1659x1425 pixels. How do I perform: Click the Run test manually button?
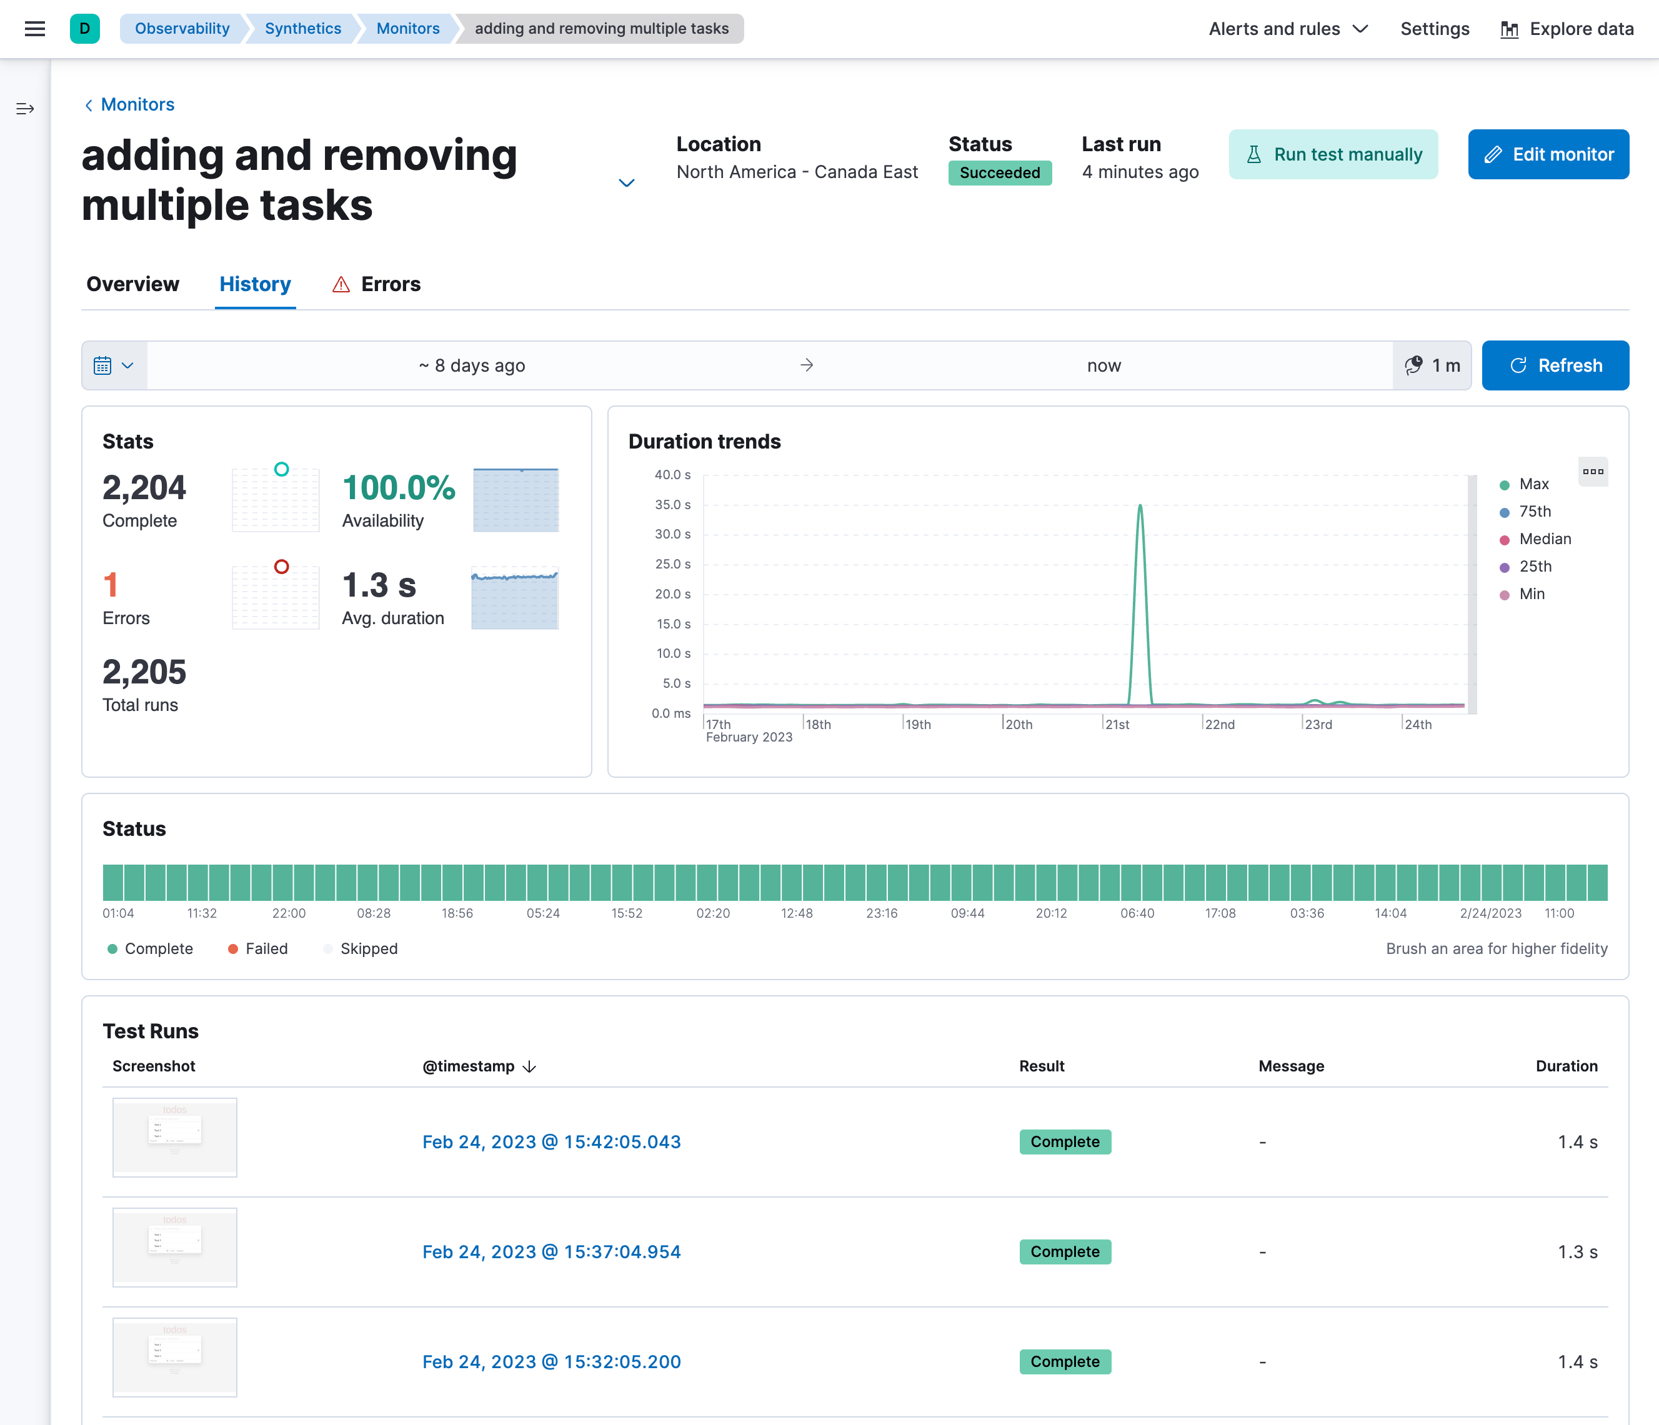(x=1333, y=154)
